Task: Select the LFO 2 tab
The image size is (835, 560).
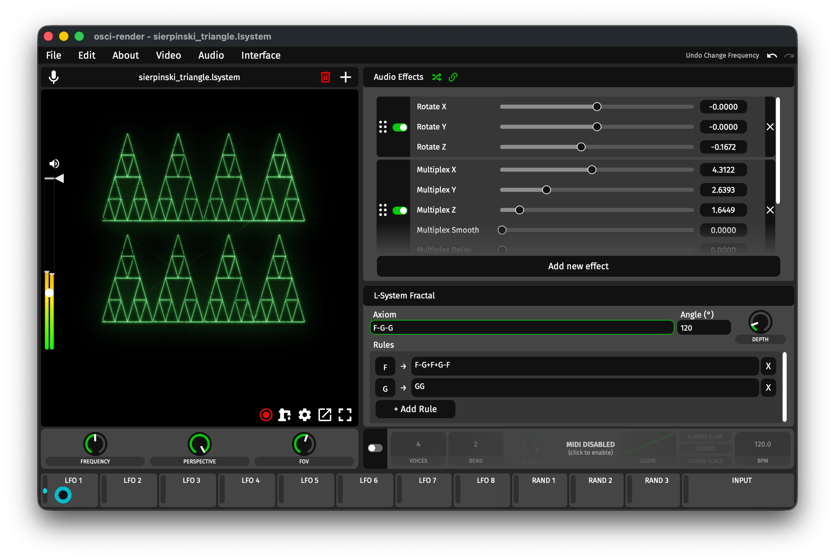Action: [x=129, y=490]
